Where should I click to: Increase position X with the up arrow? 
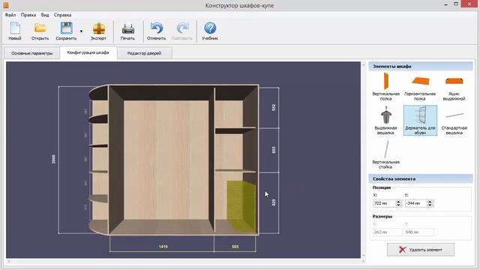(398, 202)
